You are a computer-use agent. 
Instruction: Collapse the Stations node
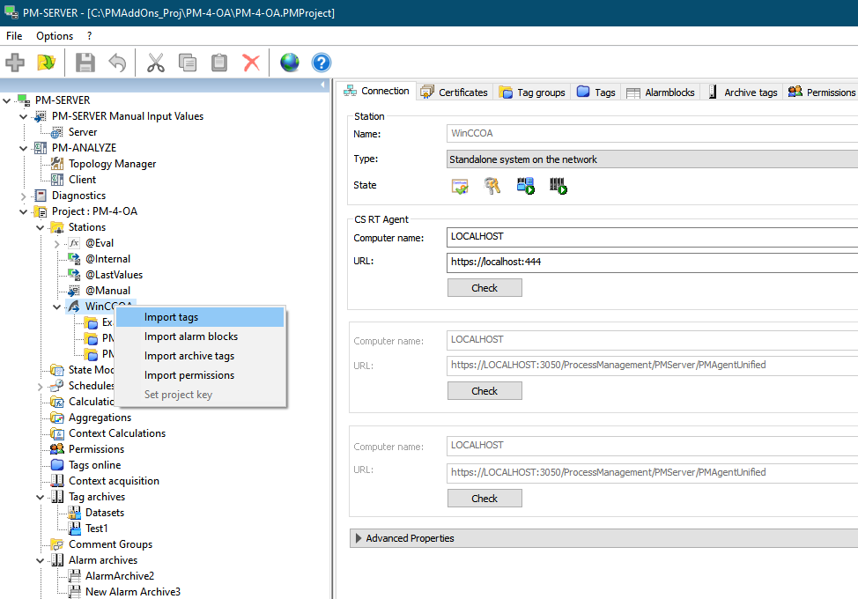pyautogui.click(x=40, y=227)
